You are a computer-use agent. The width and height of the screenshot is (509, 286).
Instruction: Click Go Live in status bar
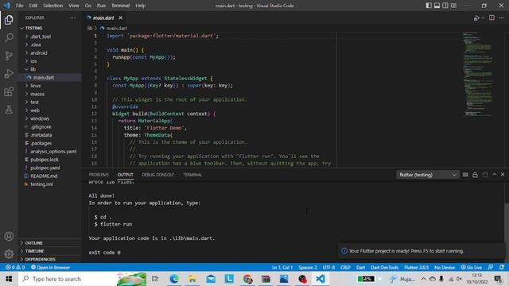pos(472,268)
